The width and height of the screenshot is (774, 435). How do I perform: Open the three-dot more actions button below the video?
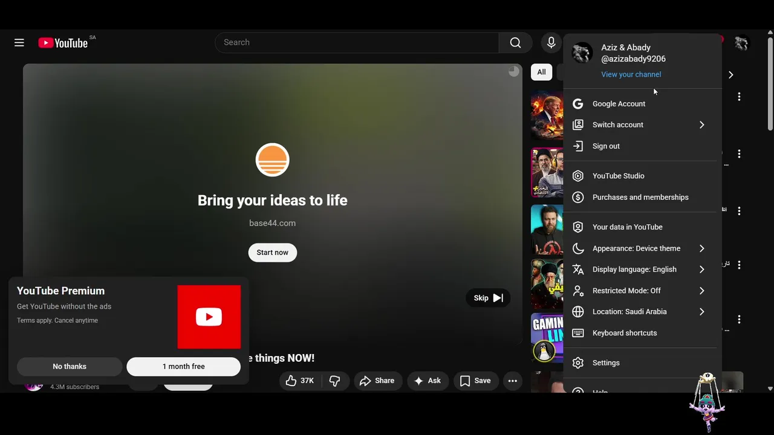(x=512, y=381)
